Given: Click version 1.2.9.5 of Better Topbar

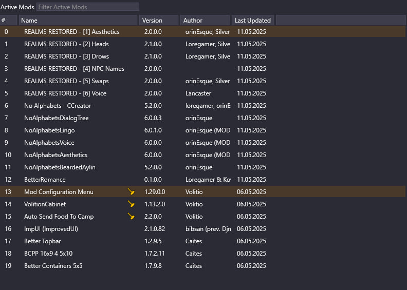Looking at the screenshot, I should [153, 241].
